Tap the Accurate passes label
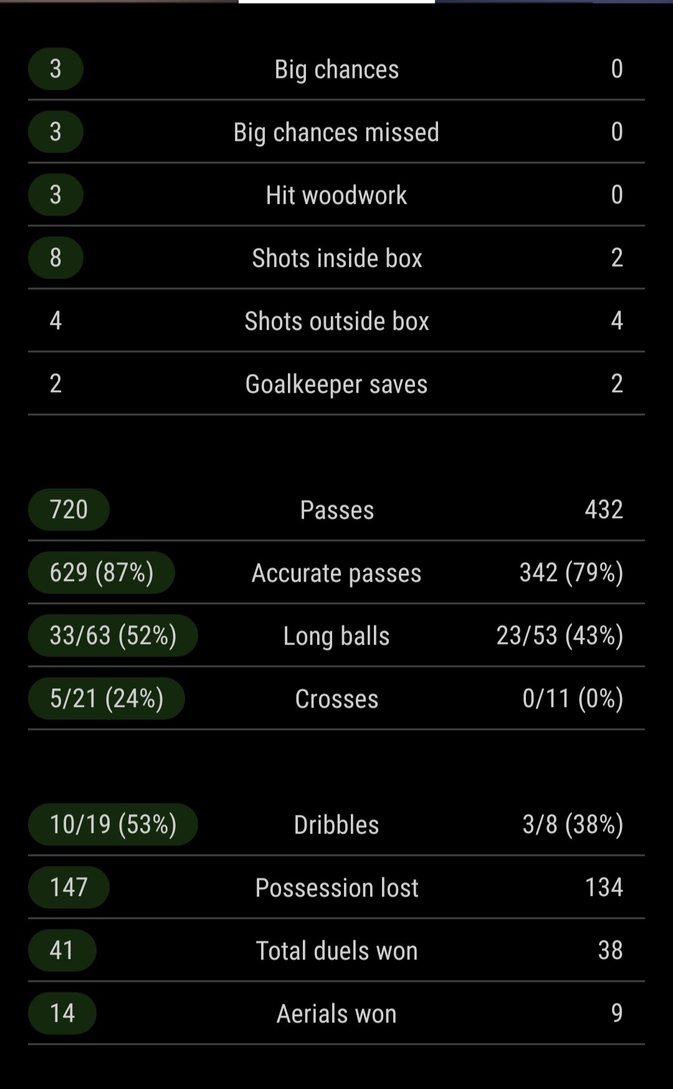This screenshot has height=1089, width=673. click(336, 573)
